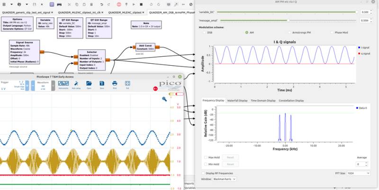Execute the flow graph with play icon
Image resolution: width=379 pixels, height=190 pixels.
[134, 5]
